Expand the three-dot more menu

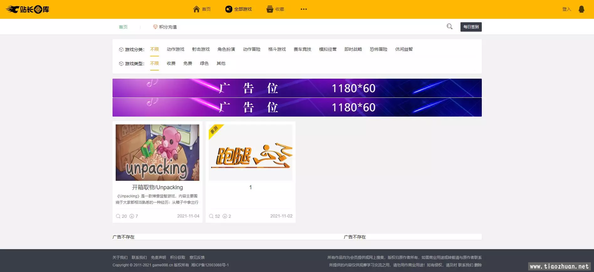pyautogui.click(x=303, y=9)
